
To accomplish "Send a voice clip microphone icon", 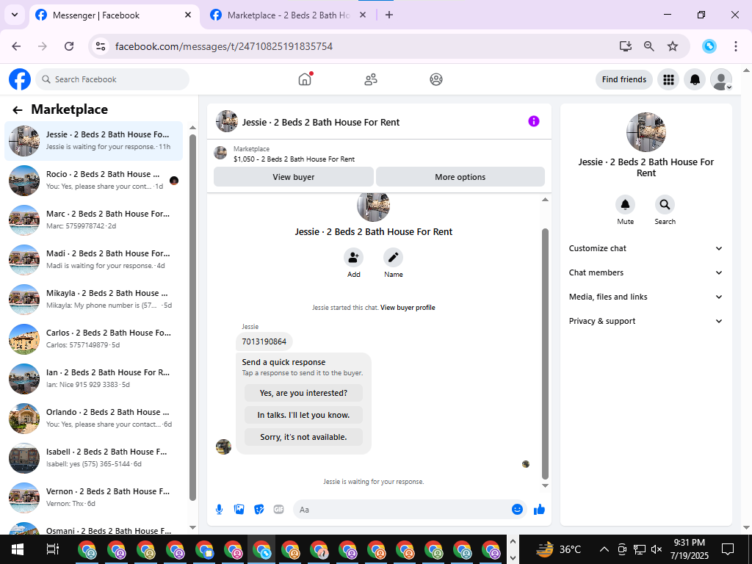I will tap(219, 510).
